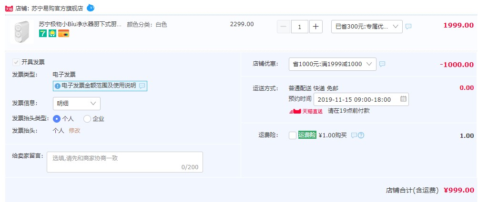Click the store name 苏宁易购官方旗舰店

coord(57,9)
